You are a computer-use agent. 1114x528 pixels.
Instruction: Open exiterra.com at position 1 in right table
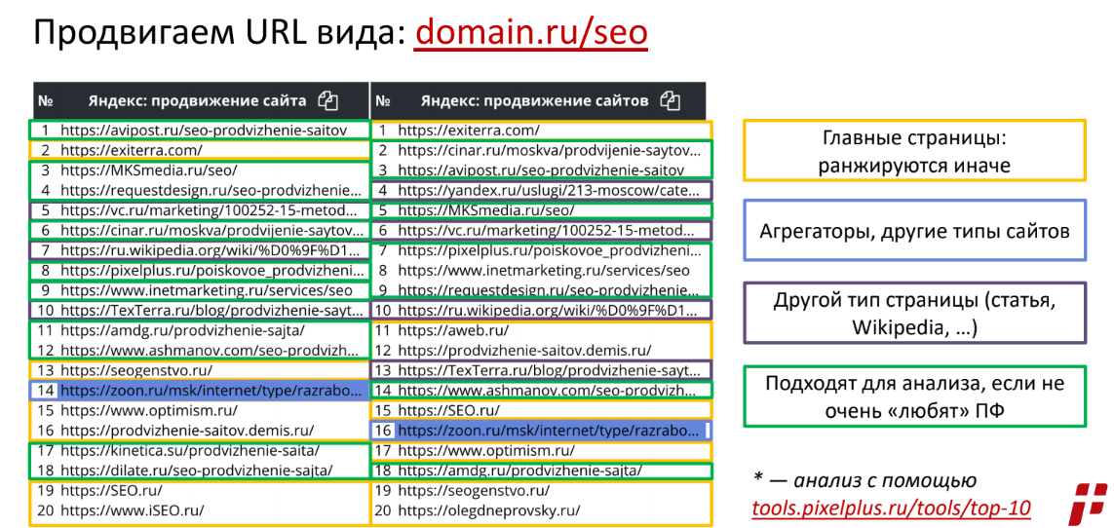(x=468, y=130)
